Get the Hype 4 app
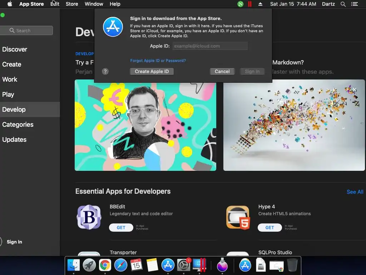 click(269, 227)
